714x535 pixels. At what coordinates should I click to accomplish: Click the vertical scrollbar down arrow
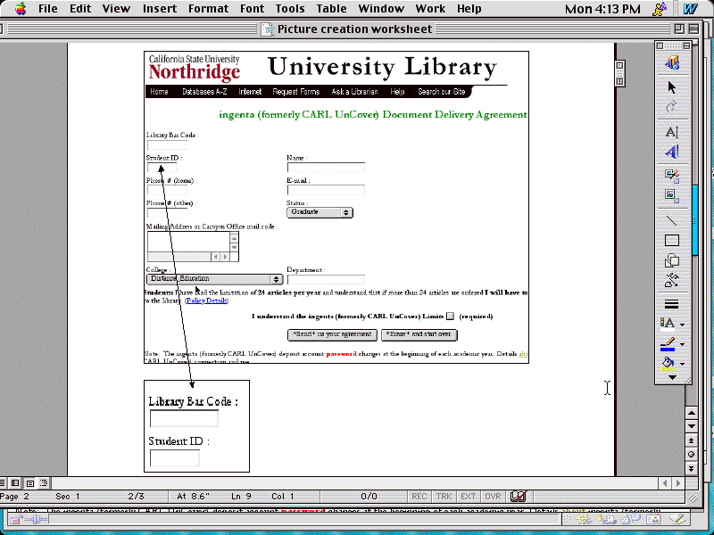(x=691, y=426)
